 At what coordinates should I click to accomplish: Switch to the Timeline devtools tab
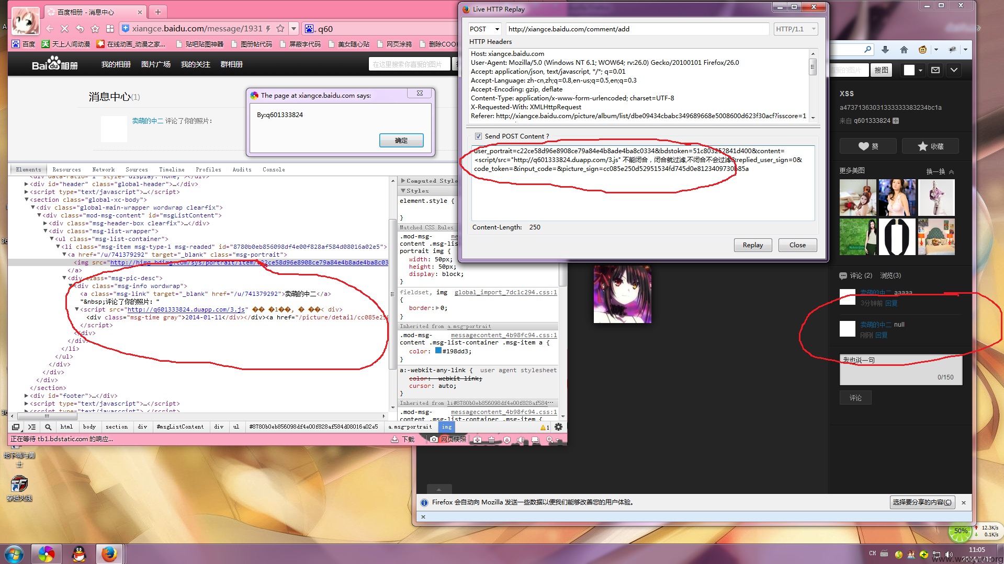coord(172,169)
